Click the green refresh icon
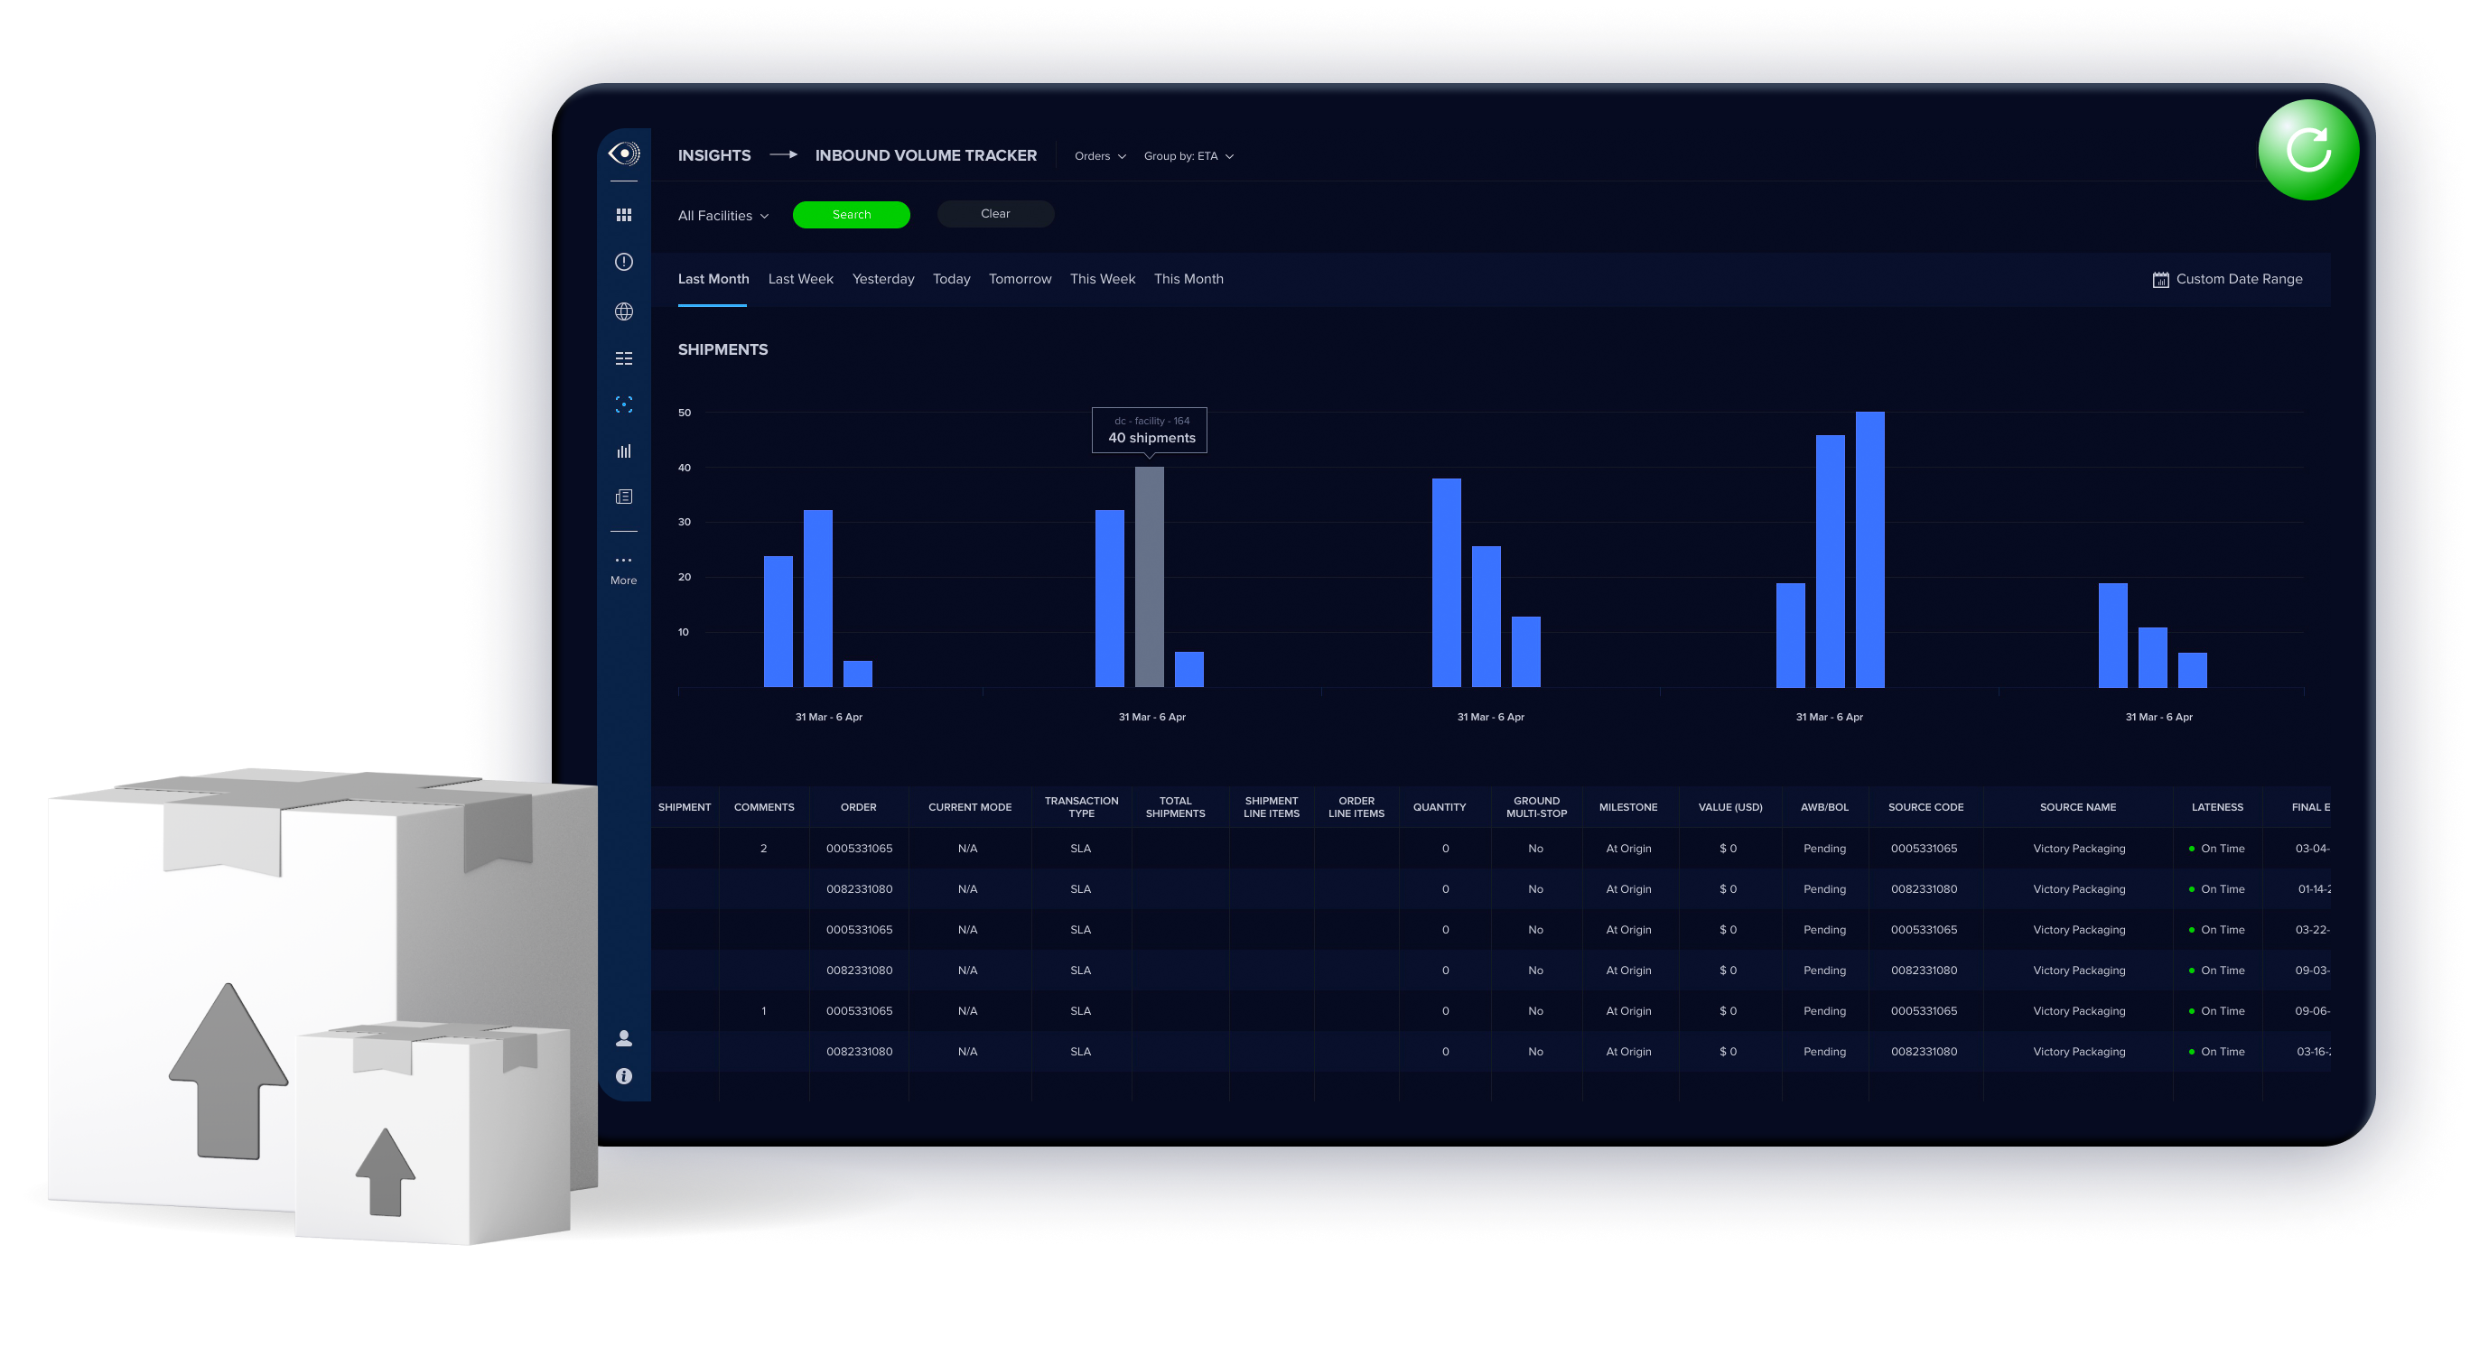 click(2307, 150)
